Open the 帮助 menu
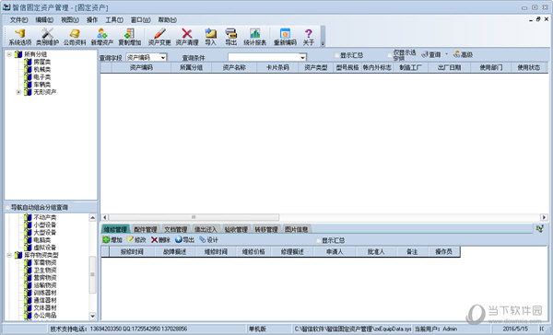The image size is (553, 335). pyautogui.click(x=167, y=20)
